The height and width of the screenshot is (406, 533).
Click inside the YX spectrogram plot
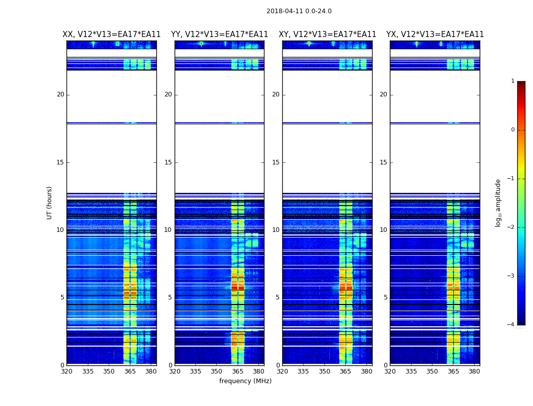click(x=435, y=203)
